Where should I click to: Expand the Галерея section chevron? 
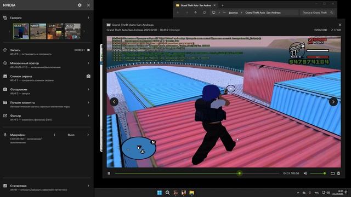point(88,18)
